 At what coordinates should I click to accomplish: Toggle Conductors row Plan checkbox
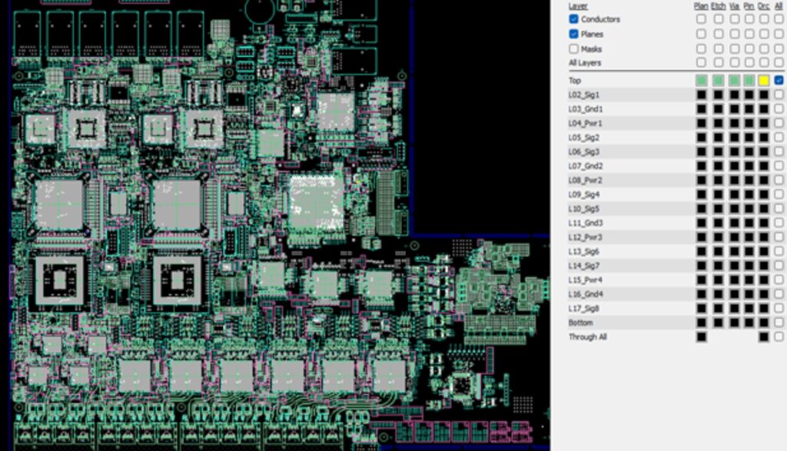coord(701,19)
